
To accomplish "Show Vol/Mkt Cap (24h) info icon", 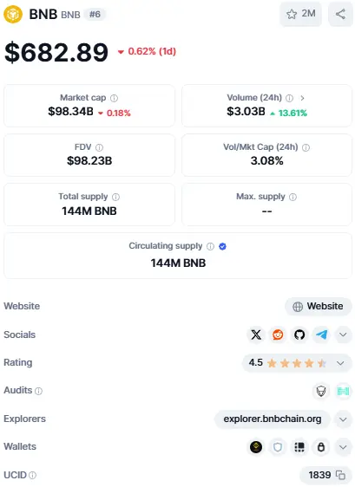I will point(306,147).
